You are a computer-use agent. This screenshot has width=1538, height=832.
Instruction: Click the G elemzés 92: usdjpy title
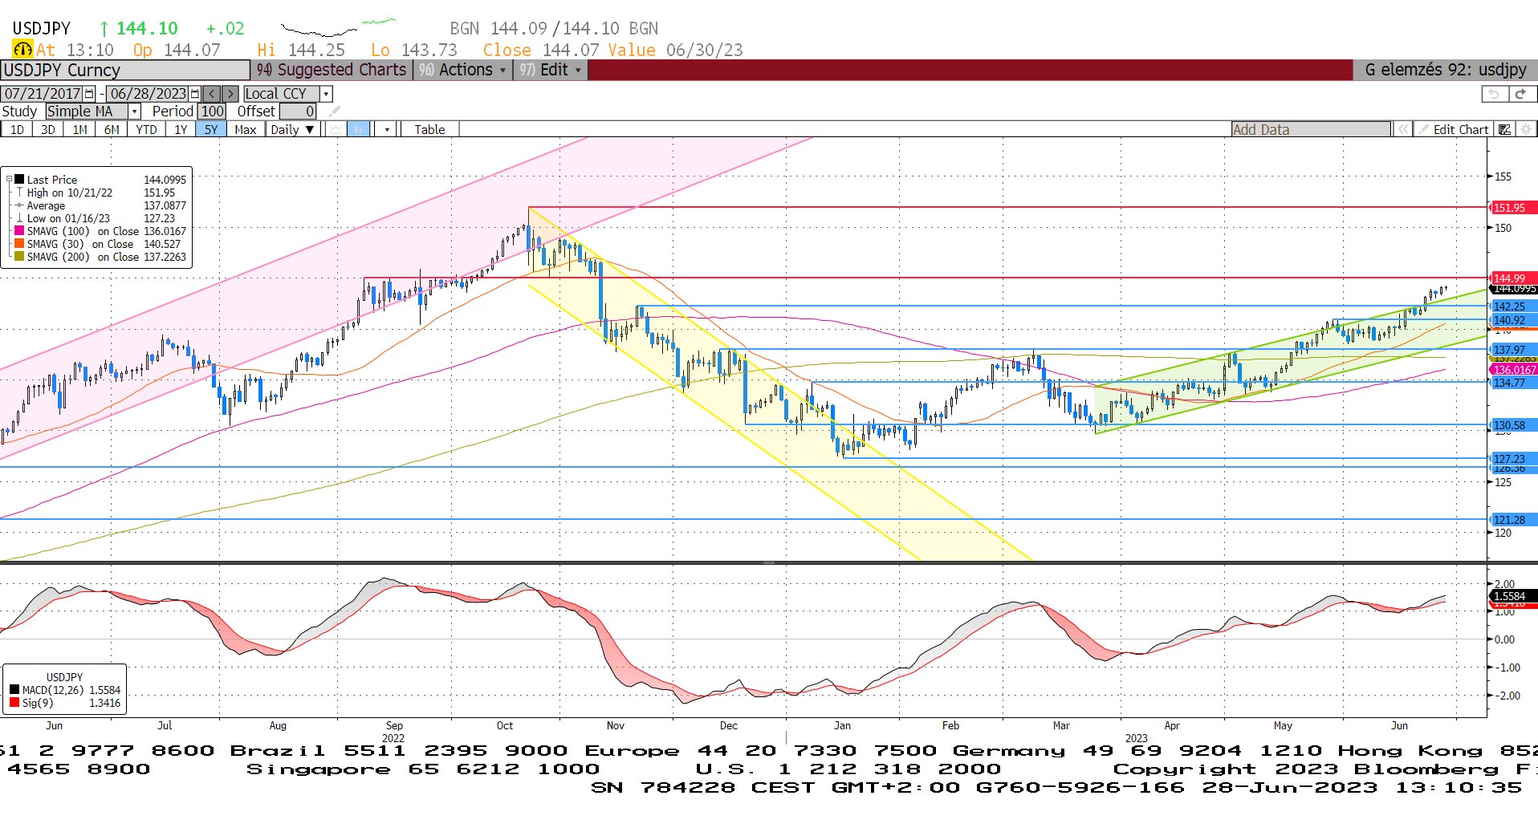coord(1445,70)
